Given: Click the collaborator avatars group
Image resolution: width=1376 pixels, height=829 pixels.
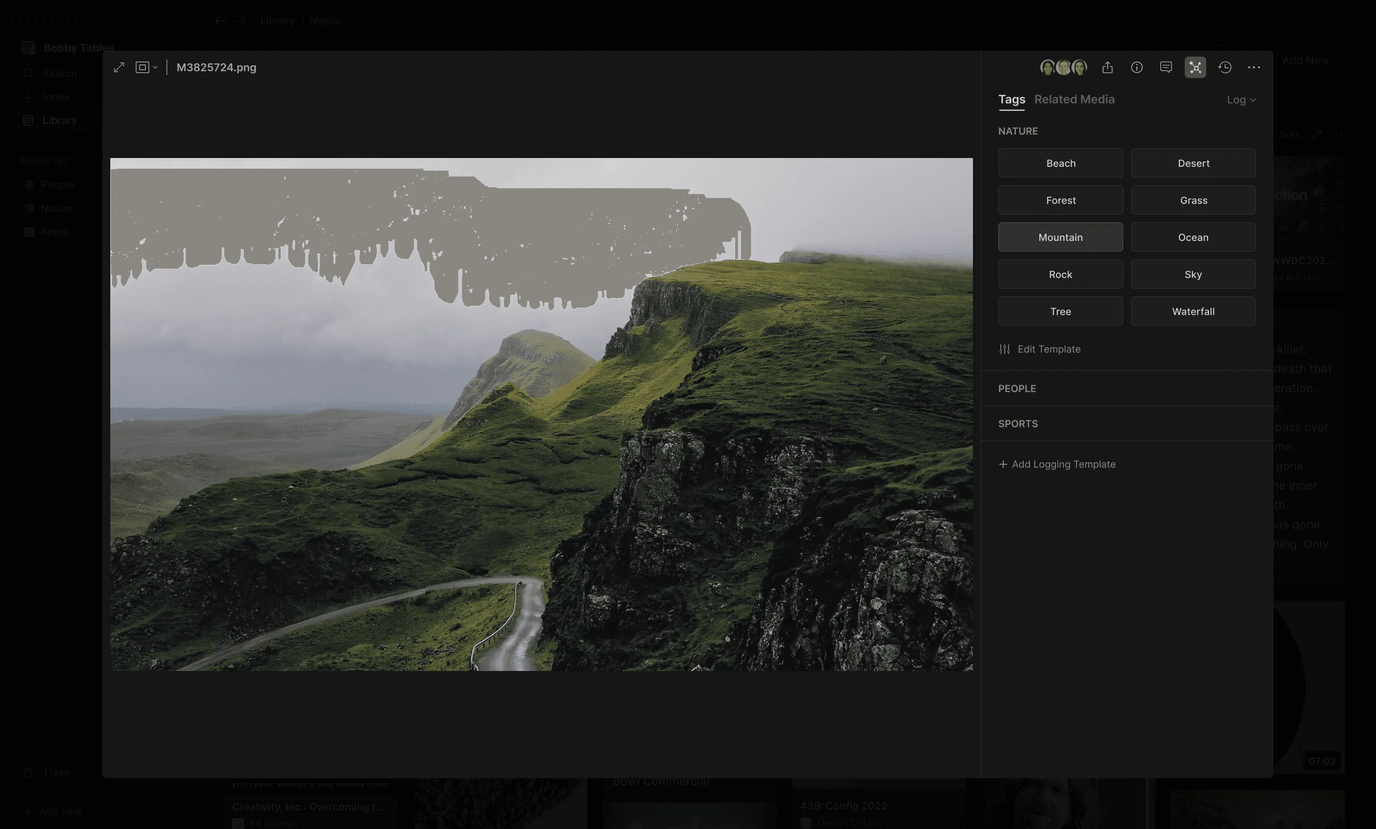Looking at the screenshot, I should [x=1063, y=68].
